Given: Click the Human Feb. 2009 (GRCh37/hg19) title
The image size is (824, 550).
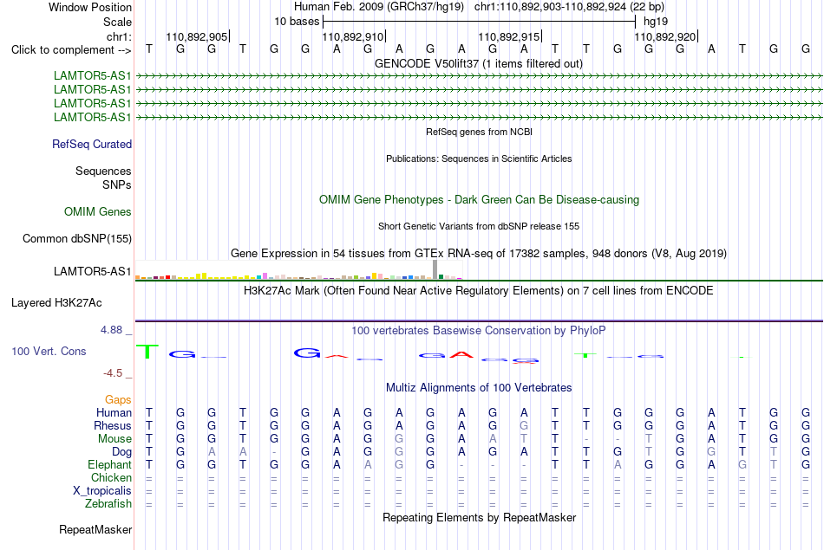Looking at the screenshot, I should (379, 7).
